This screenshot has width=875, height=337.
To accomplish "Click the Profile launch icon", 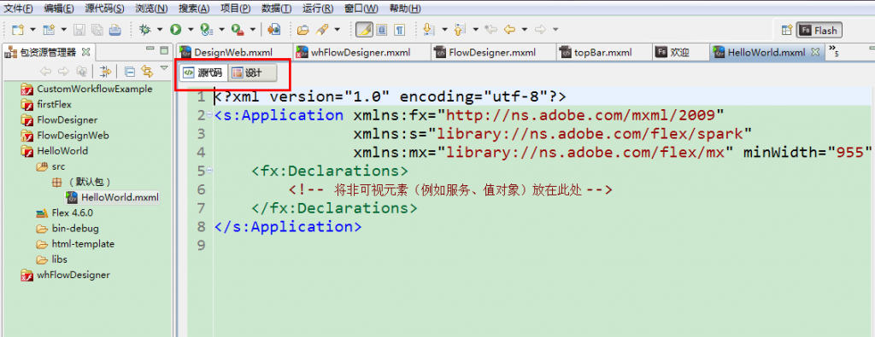I will coord(207,30).
